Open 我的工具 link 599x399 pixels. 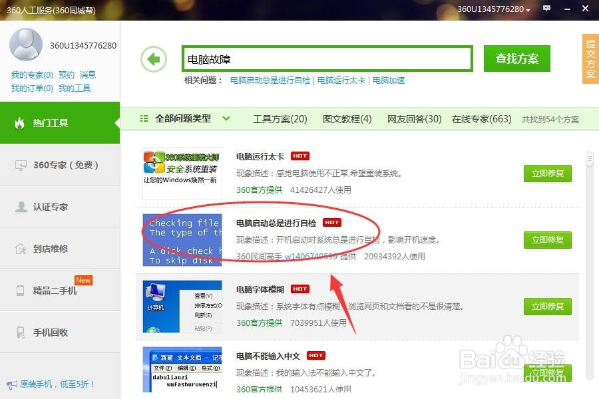(75, 88)
